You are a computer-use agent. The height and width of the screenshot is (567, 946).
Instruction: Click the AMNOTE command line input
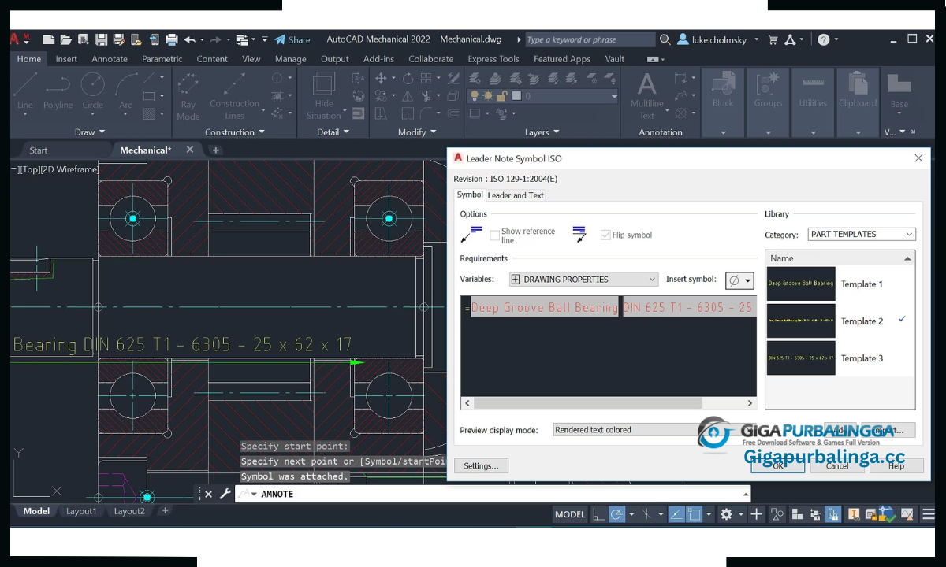click(493, 494)
